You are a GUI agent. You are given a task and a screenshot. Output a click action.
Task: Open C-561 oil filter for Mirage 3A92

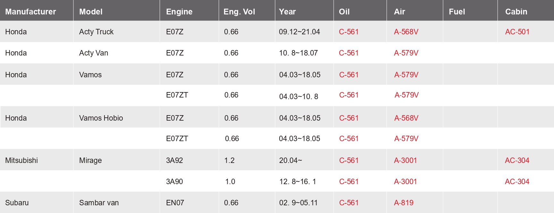[349, 160]
